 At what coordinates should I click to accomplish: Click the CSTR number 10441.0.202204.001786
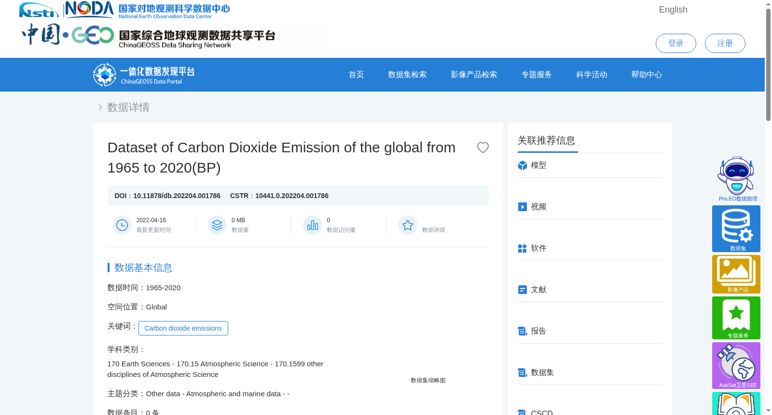pos(292,196)
